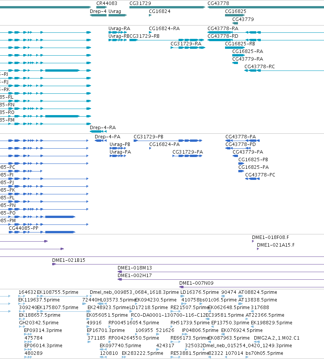This screenshot has width=324, height=359.
Task: Open the CG43778-PA protein label
Action: tap(241, 137)
